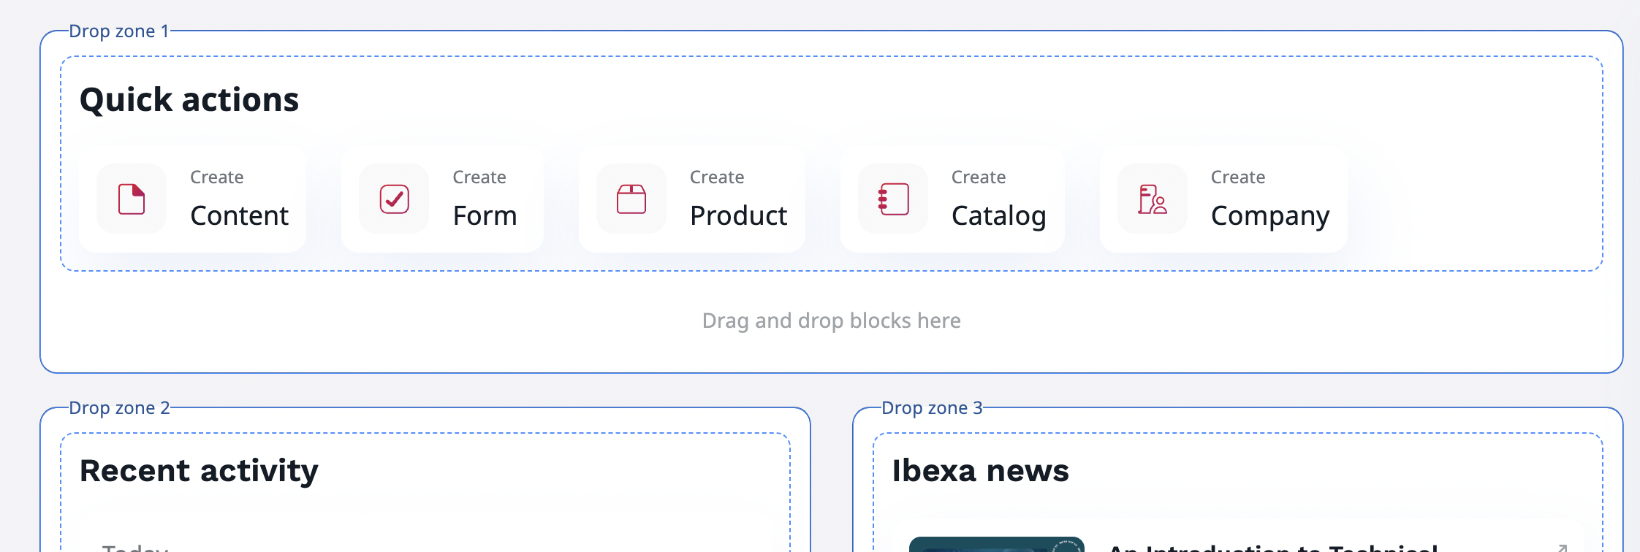Click the Create Product package icon
The width and height of the screenshot is (1640, 552).
click(x=630, y=199)
